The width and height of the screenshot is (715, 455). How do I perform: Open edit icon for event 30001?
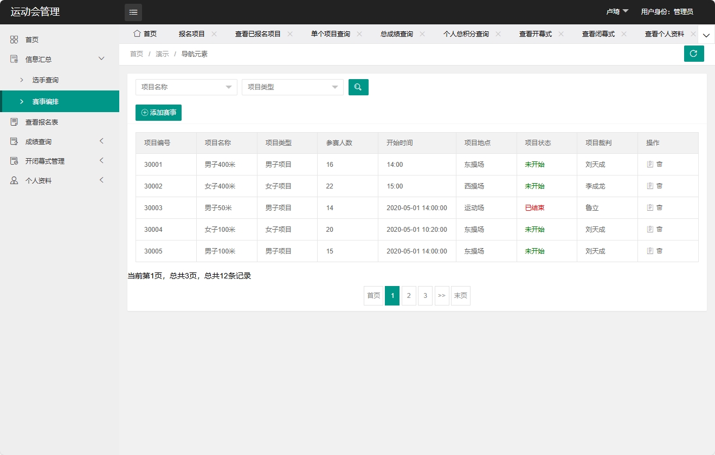[650, 164]
